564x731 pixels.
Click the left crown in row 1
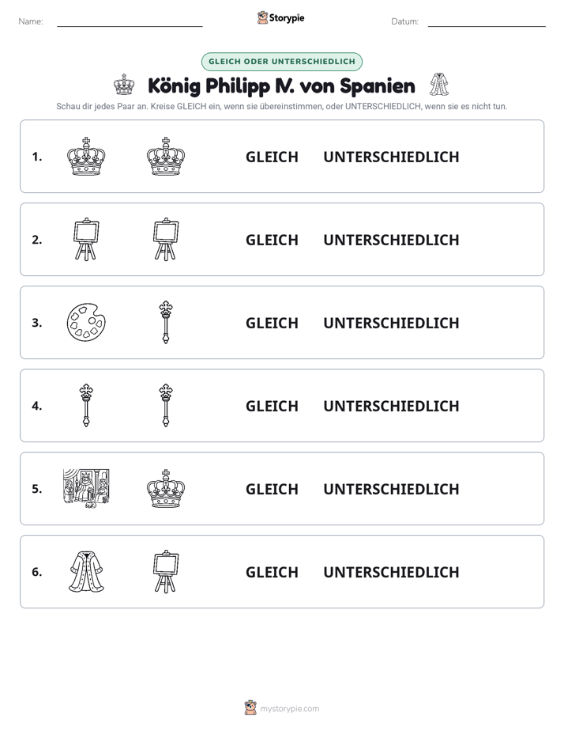coord(86,156)
